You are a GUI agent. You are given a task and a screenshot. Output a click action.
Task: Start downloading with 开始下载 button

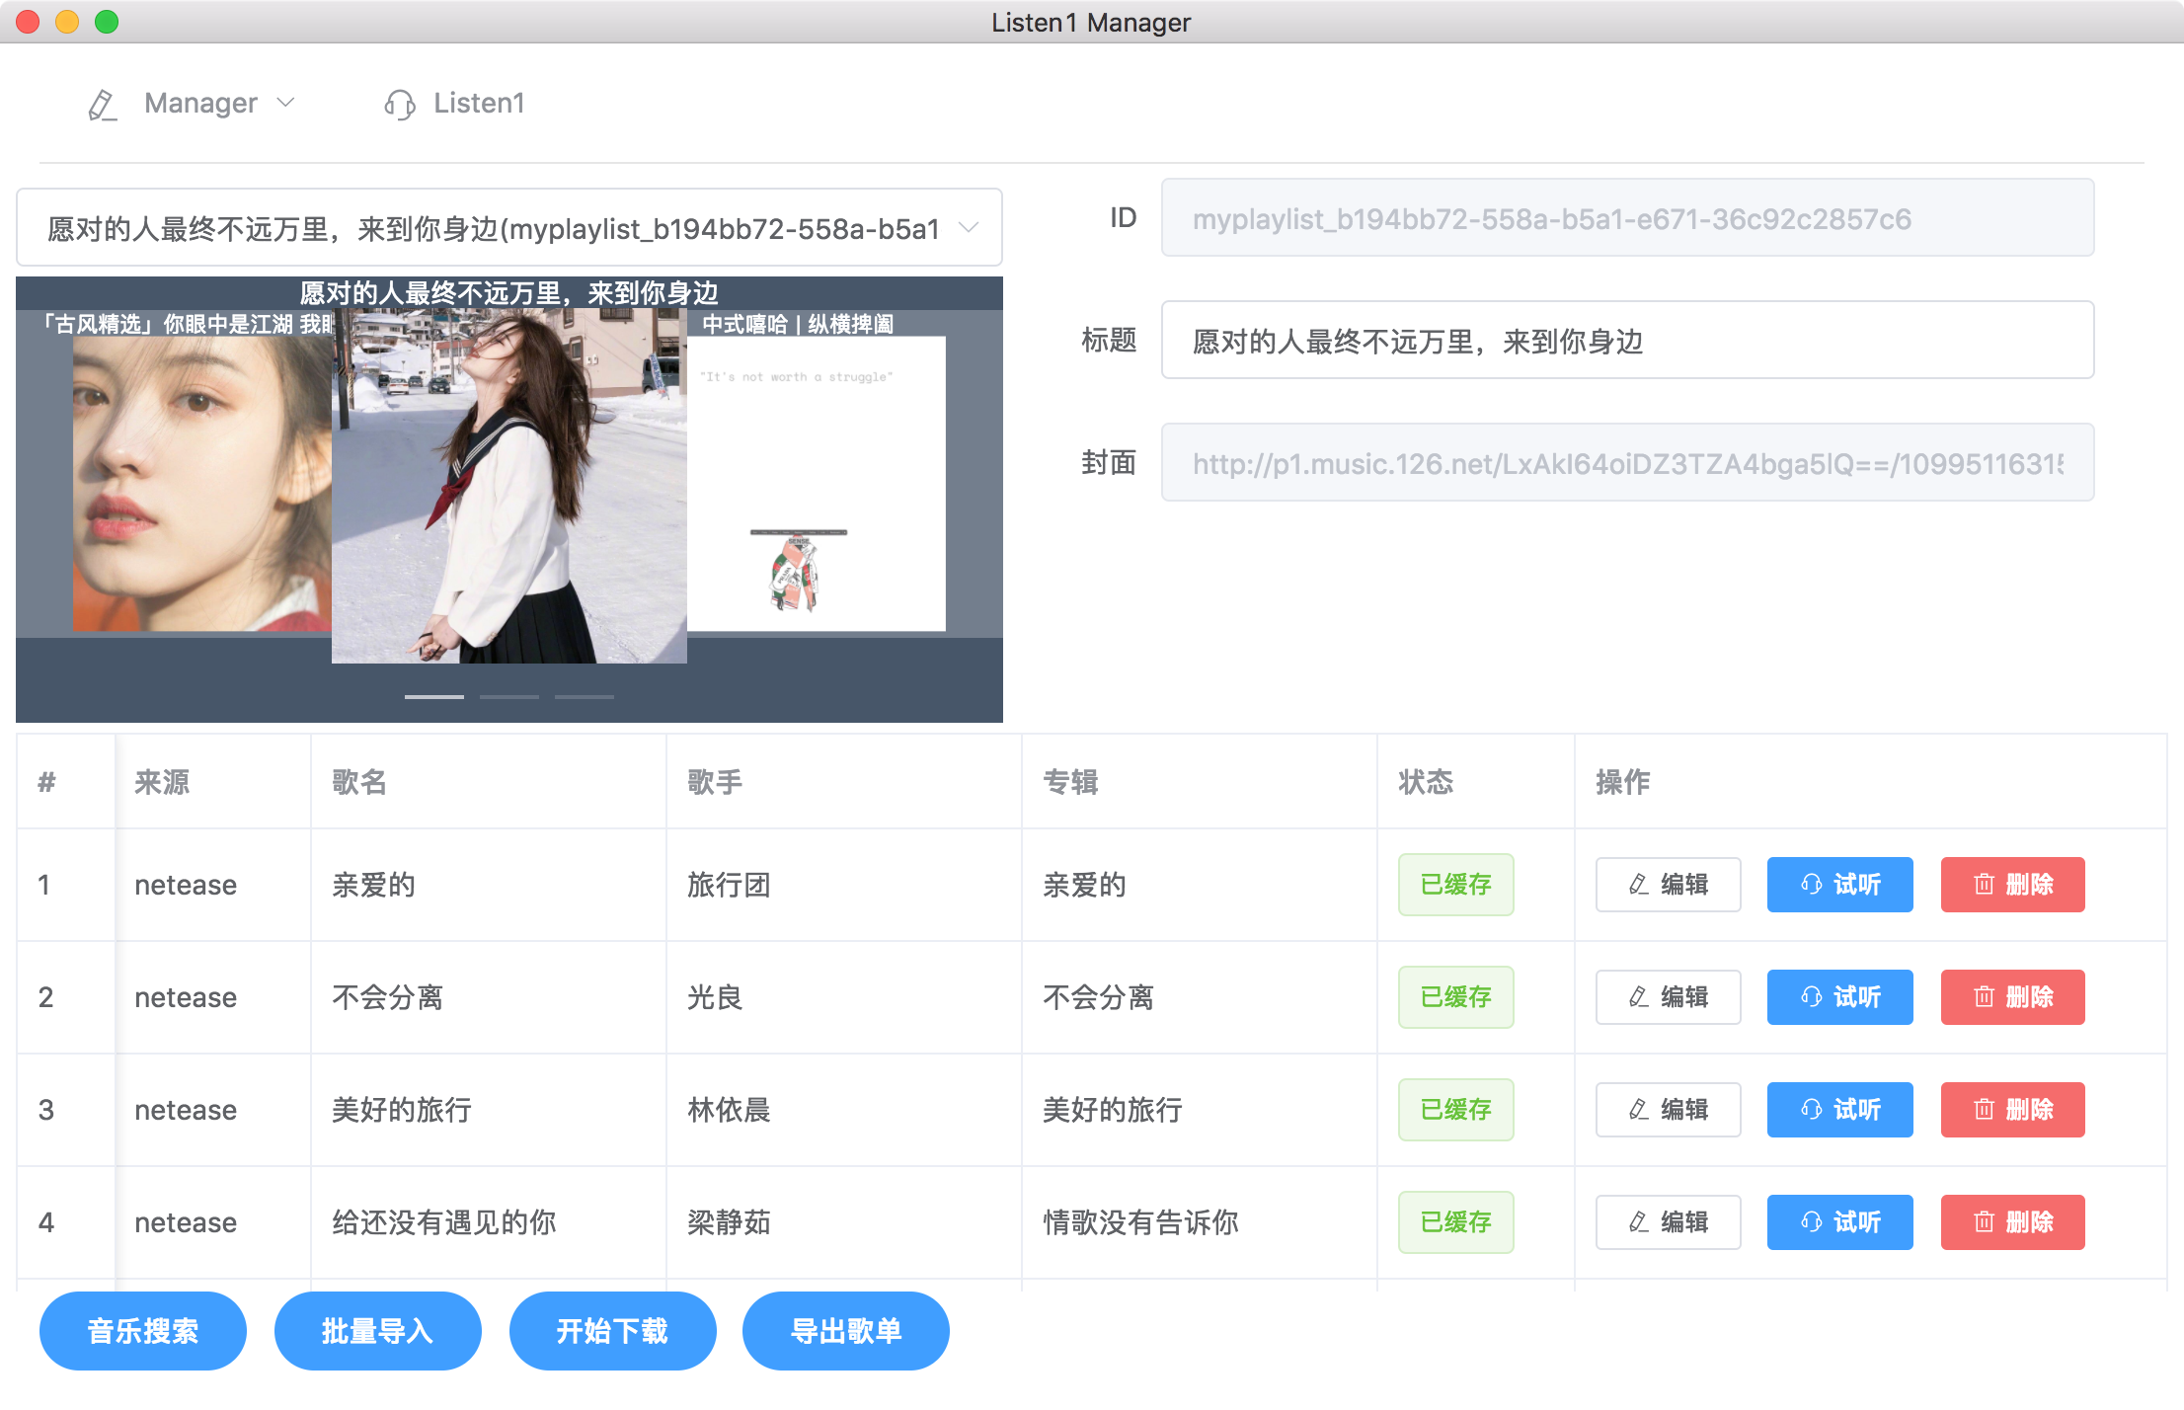point(612,1331)
